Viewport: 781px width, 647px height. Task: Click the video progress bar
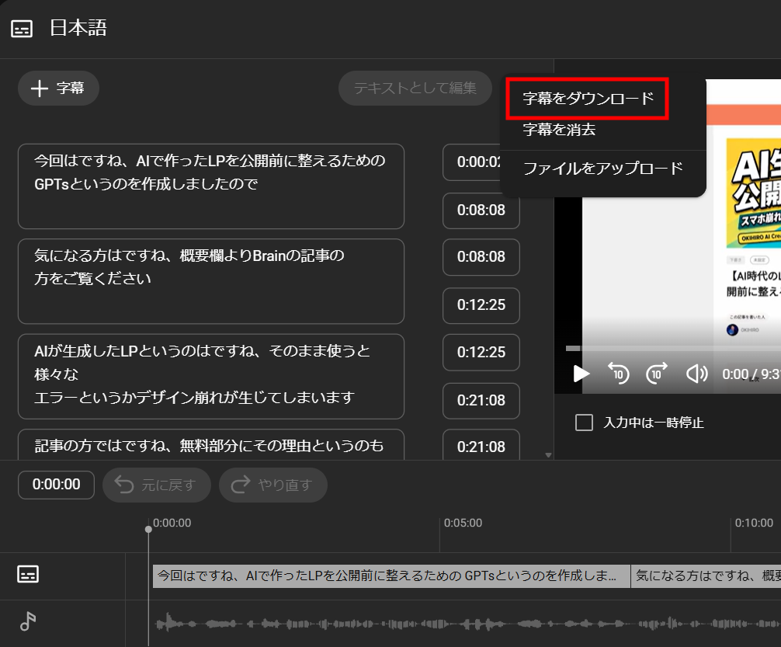(x=673, y=349)
